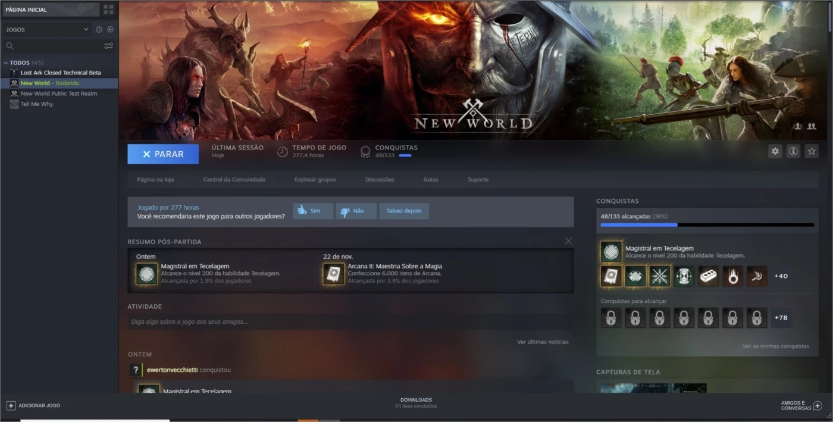Open Central da Comunidade tab
Screen dimensions: 833x422
click(x=234, y=179)
